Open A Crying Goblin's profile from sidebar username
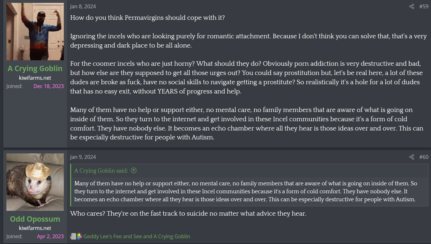This screenshot has height=244, width=431. coord(35,69)
